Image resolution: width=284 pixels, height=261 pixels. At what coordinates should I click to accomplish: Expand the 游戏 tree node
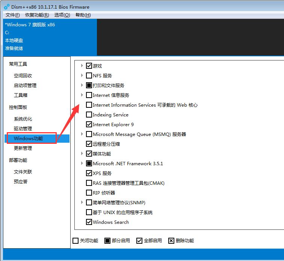coord(82,66)
